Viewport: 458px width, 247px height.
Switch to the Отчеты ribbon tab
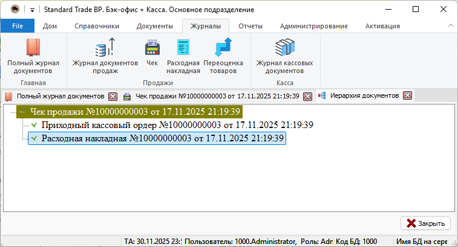(250, 26)
